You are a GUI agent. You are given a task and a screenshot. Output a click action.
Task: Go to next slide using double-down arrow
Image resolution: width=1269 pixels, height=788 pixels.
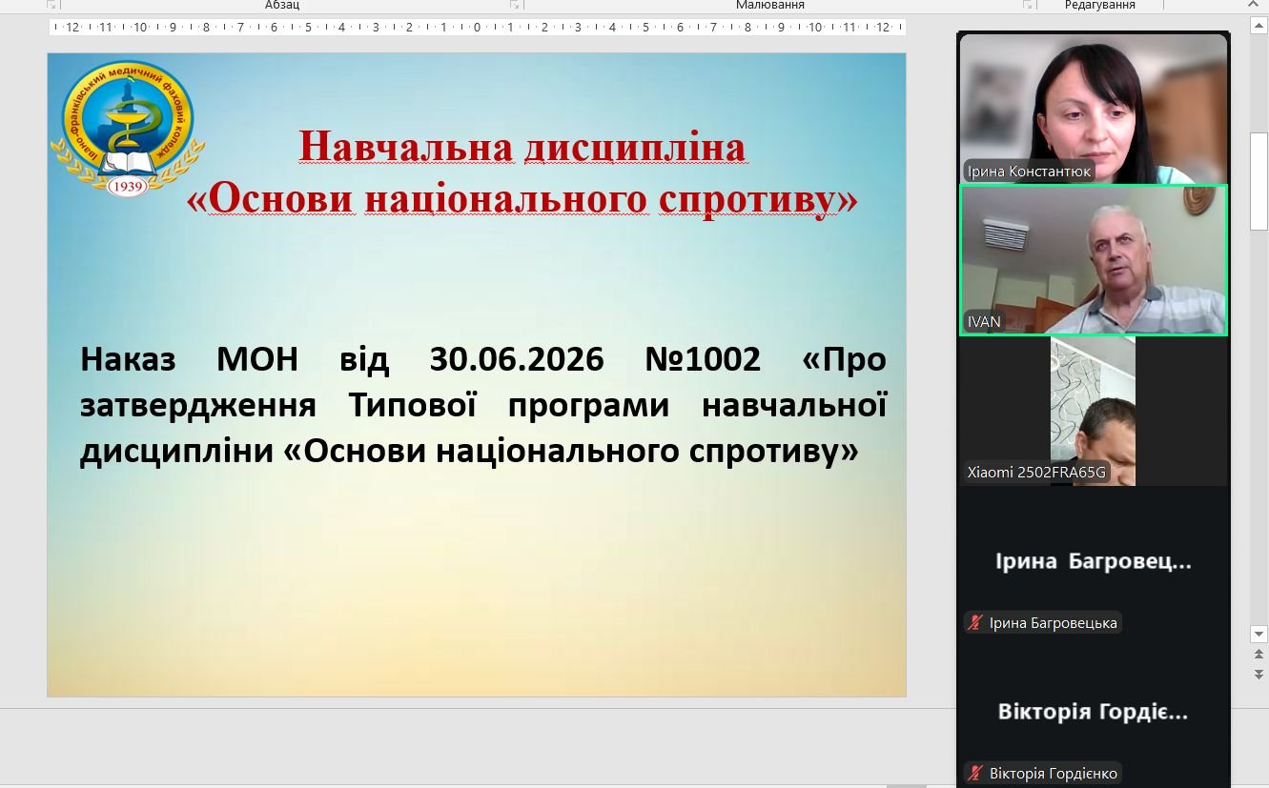tap(1259, 673)
